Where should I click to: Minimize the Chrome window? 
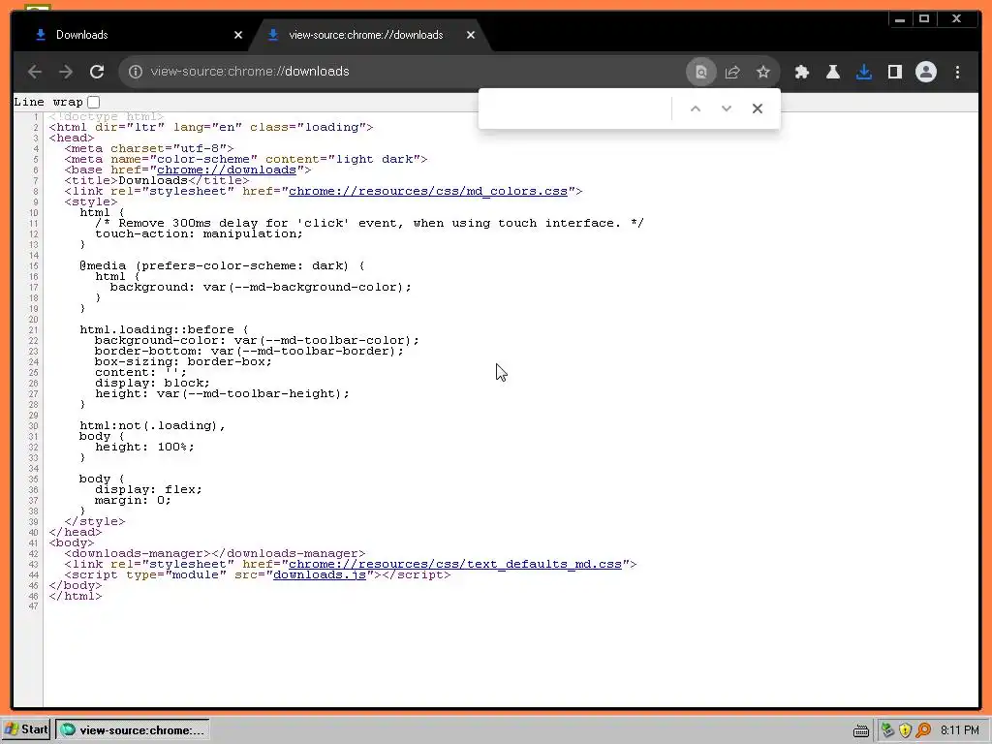click(900, 19)
